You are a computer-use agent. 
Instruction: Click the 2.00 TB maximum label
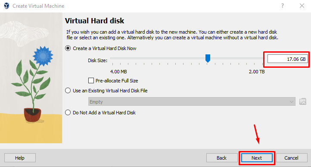tap(257, 72)
